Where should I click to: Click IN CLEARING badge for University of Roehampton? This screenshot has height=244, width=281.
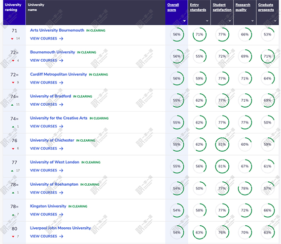coord(90,185)
